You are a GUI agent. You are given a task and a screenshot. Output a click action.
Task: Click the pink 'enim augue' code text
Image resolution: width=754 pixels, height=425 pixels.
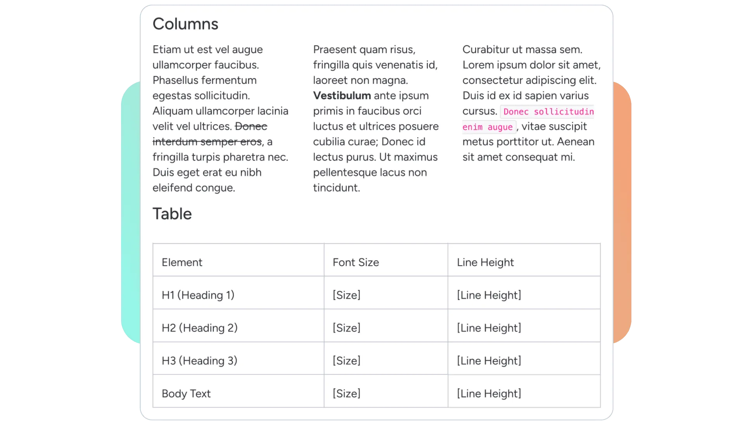point(488,127)
